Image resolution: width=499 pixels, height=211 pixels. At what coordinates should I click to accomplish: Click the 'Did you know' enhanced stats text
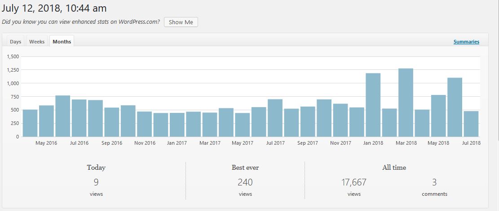tap(81, 22)
